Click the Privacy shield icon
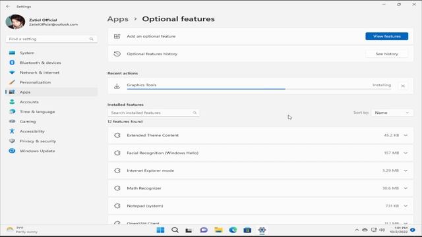Viewport: 422px width, 237px height. point(12,141)
